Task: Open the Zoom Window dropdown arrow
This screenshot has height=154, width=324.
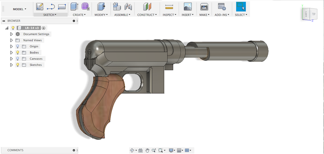Action: tap(165, 150)
